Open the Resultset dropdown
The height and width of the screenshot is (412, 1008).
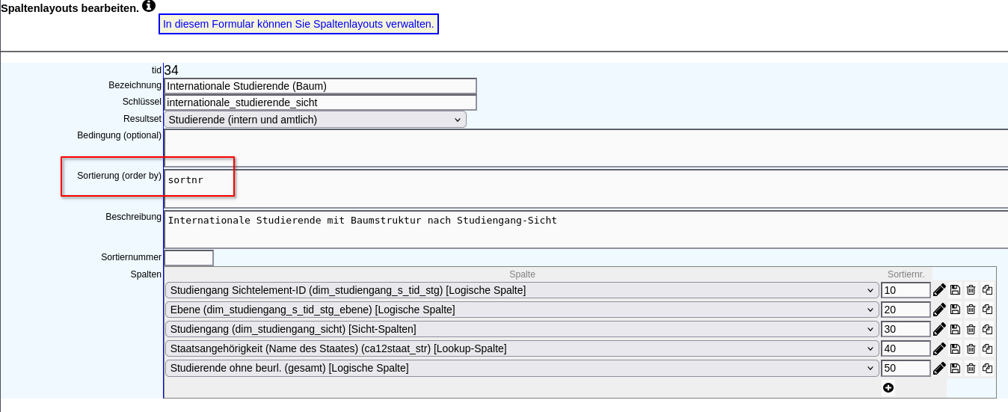tap(315, 120)
